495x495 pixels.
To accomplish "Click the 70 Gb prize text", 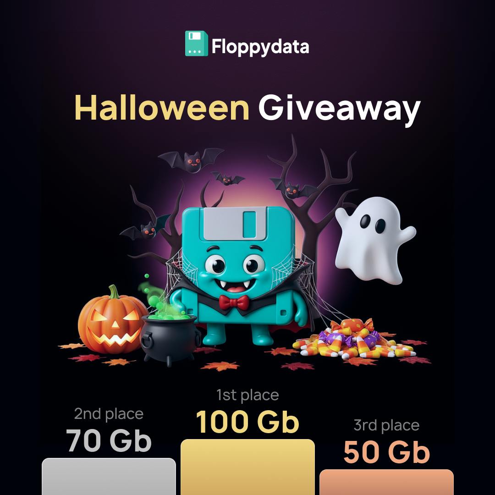I will click(x=109, y=441).
